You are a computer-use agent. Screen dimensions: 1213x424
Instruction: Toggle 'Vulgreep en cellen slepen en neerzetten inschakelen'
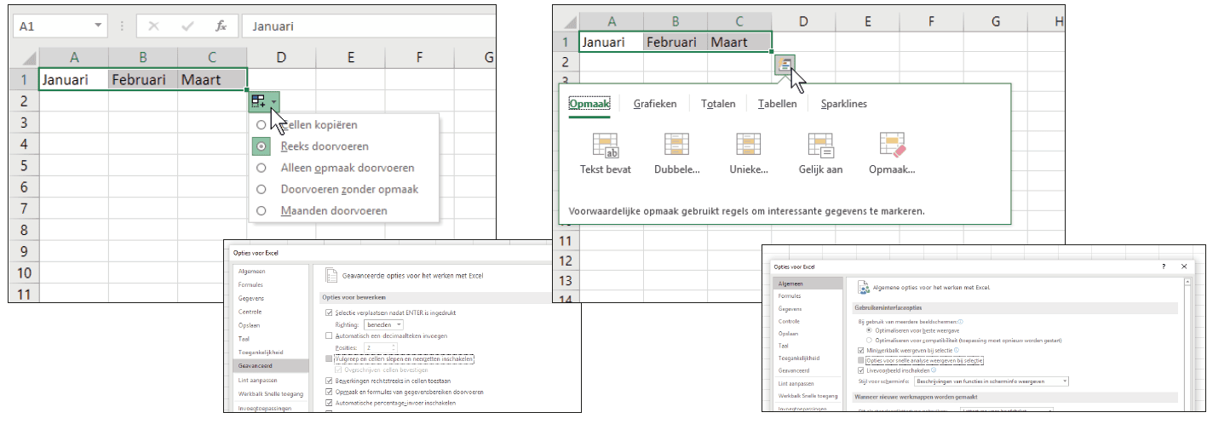329,358
